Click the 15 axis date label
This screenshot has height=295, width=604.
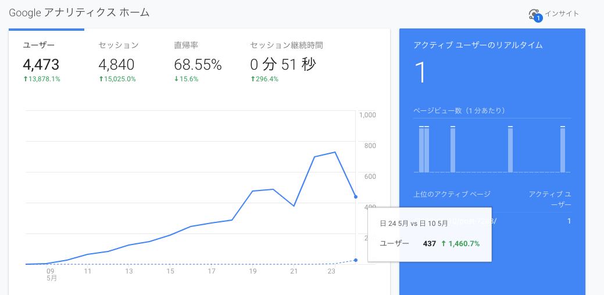[170, 271]
